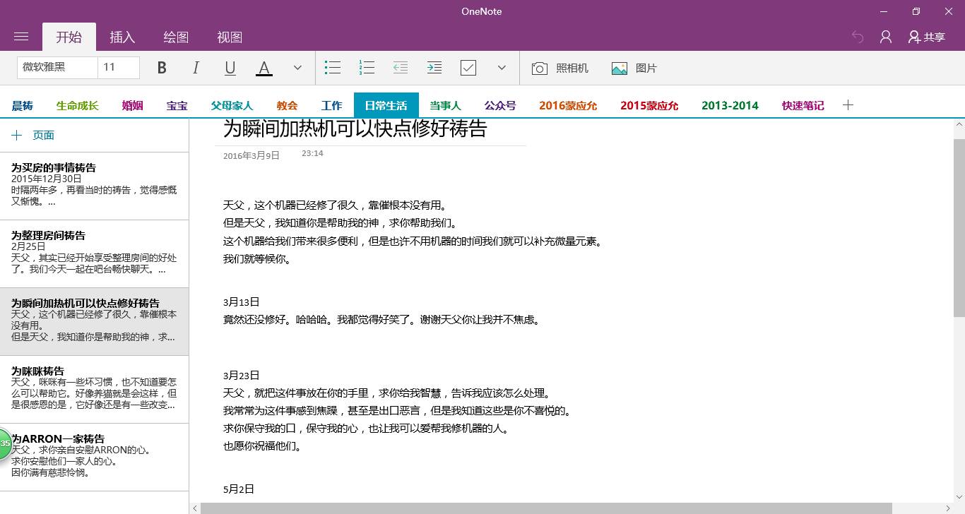Increase paragraph indent
This screenshot has height=514, width=965.
coord(434,68)
